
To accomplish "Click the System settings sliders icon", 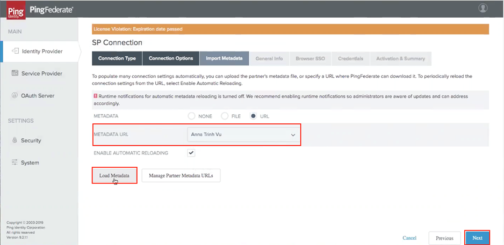I will (15, 162).
